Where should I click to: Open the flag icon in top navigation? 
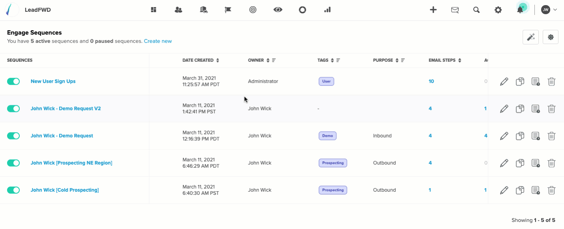228,10
